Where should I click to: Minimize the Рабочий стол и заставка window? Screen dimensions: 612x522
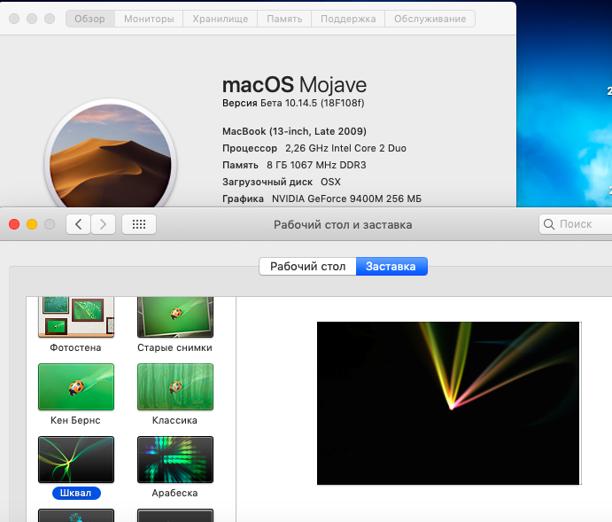[32, 224]
